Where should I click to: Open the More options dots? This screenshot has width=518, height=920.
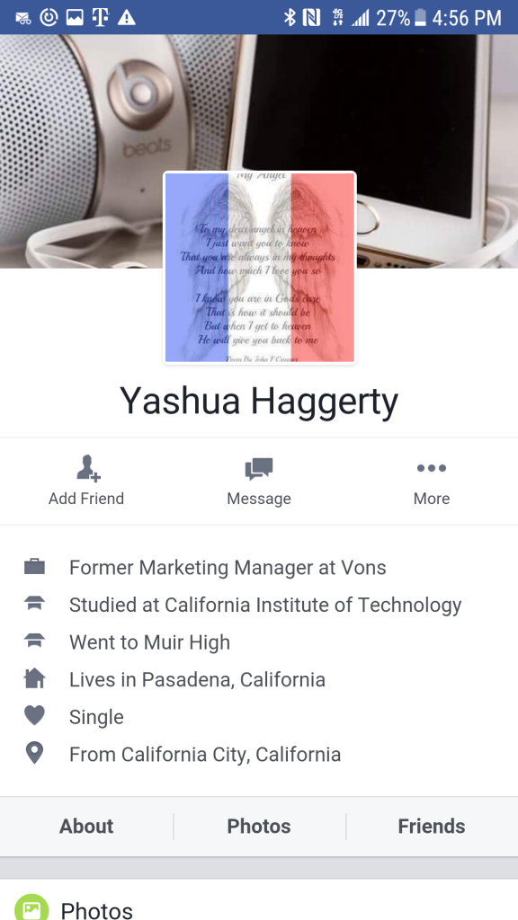point(432,467)
